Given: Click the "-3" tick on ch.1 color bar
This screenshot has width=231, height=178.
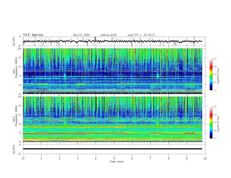Looking at the screenshot, I should [215, 58].
